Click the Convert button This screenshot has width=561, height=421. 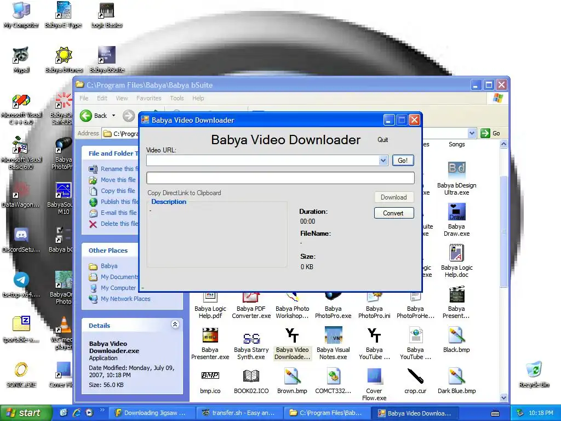[393, 213]
